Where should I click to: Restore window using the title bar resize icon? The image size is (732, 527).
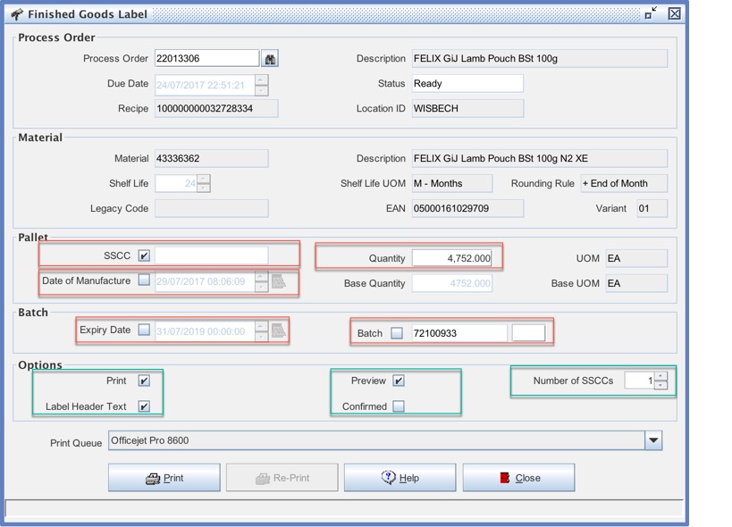point(650,13)
